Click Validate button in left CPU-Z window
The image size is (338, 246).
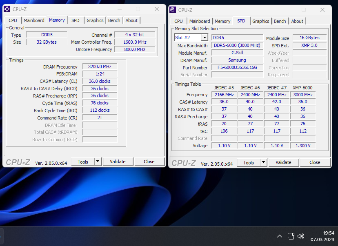pyautogui.click(x=118, y=162)
